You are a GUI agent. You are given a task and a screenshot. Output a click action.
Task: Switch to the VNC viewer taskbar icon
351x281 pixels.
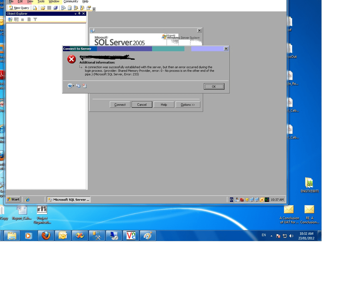(x=131, y=236)
